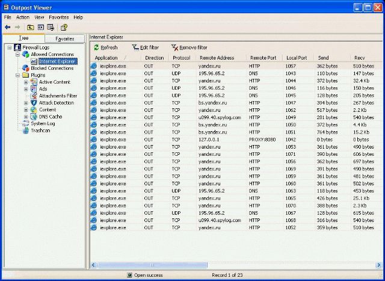
Task: Click the horizontal scrollbar thumb
Action: coord(152,265)
